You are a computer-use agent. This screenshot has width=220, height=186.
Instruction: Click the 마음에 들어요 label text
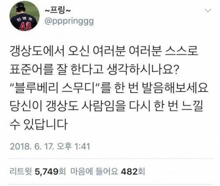pos(94,172)
